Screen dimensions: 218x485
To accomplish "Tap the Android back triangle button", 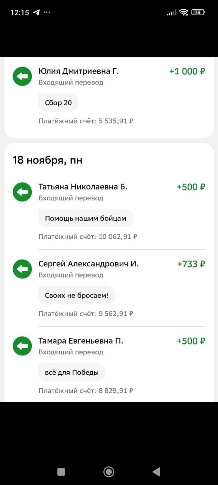I will tap(156, 472).
